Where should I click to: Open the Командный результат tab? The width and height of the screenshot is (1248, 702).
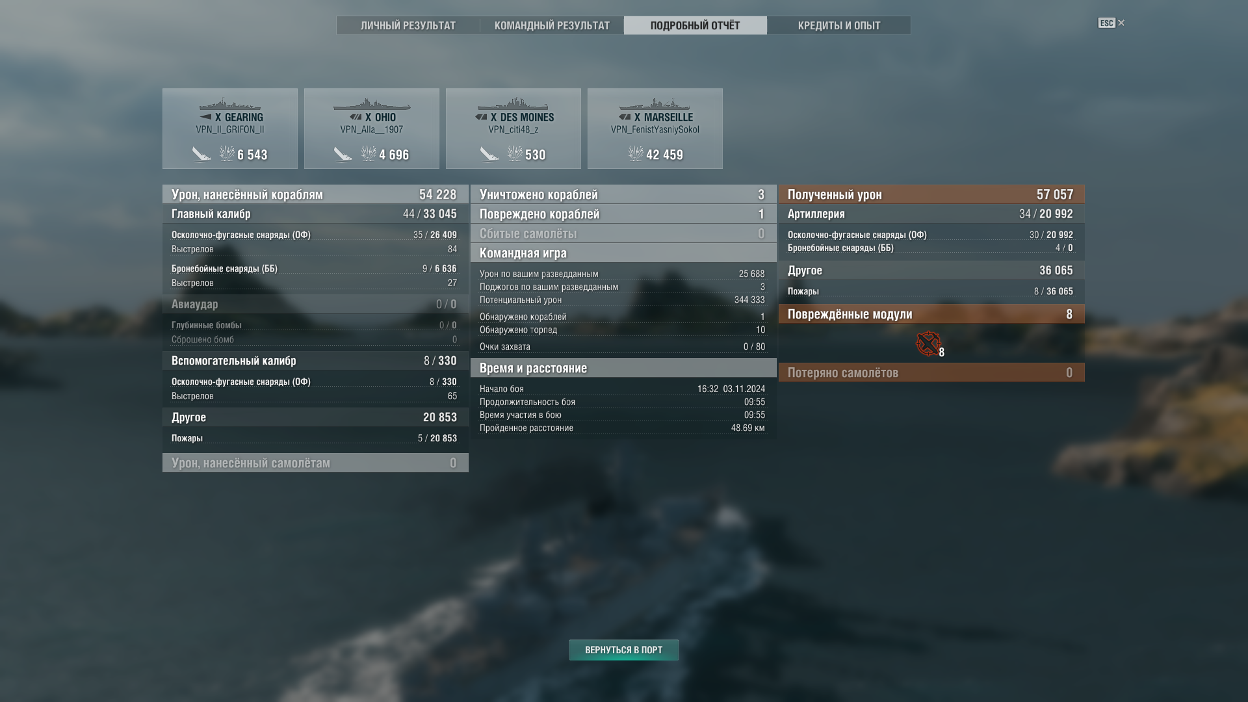[552, 25]
